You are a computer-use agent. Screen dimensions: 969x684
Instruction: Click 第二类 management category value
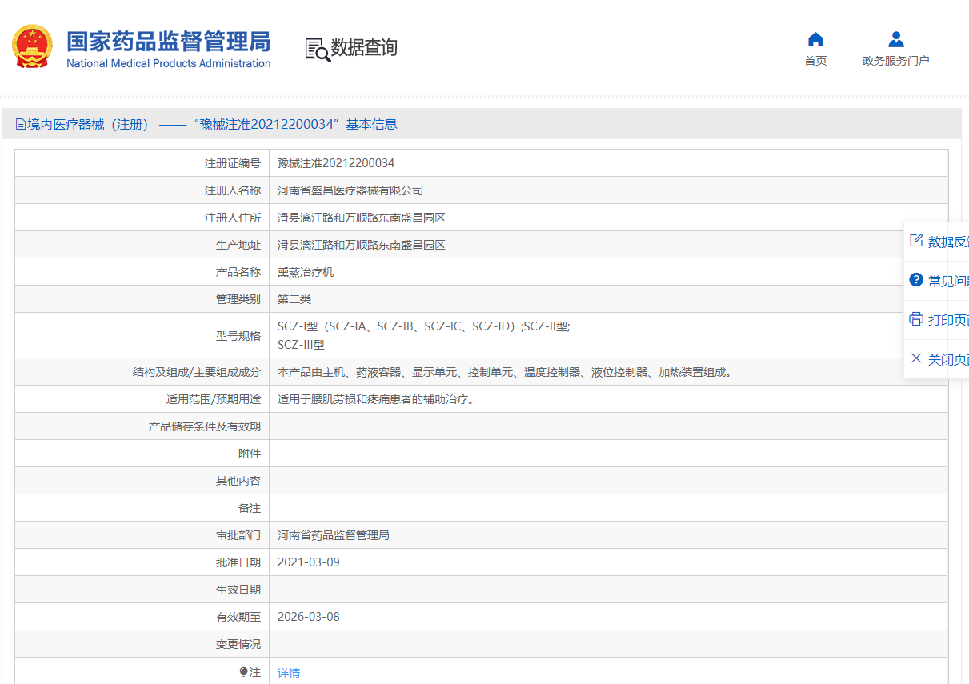point(294,299)
